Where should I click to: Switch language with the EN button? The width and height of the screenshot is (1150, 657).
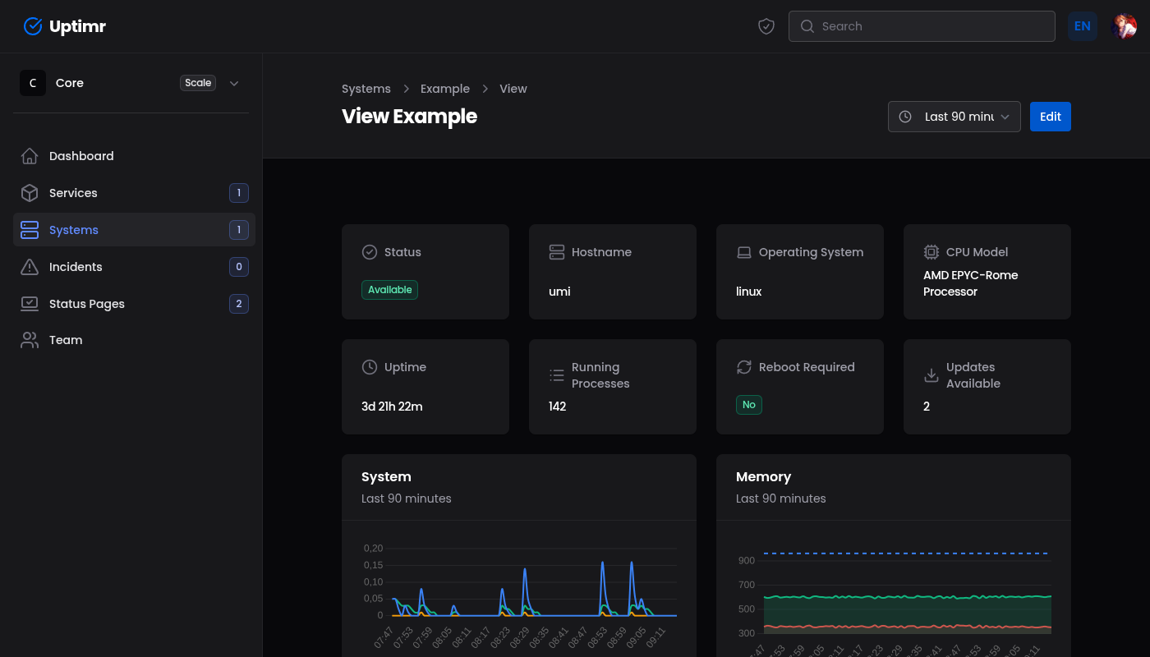pyautogui.click(x=1083, y=26)
